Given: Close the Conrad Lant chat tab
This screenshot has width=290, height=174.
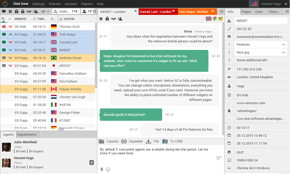Looking at the screenshot, I should click(x=174, y=11).
